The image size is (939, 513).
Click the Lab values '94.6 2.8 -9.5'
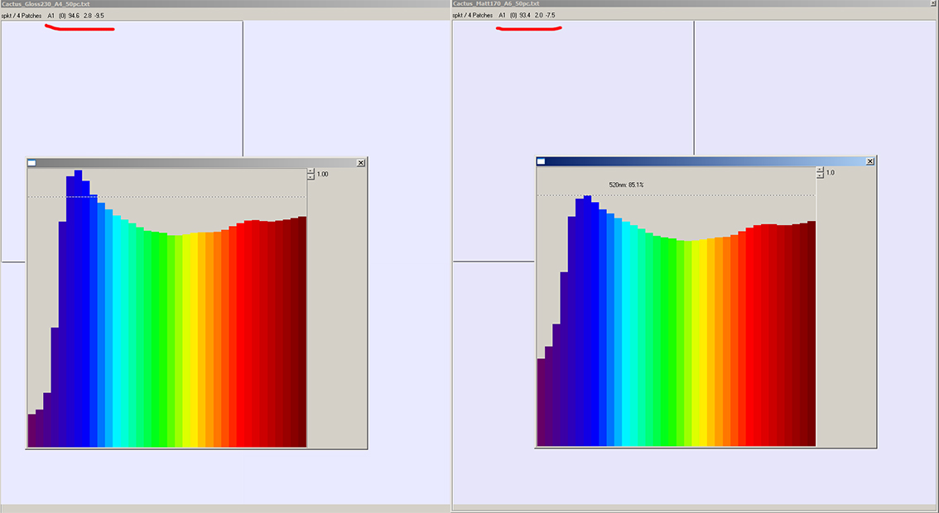(x=85, y=16)
